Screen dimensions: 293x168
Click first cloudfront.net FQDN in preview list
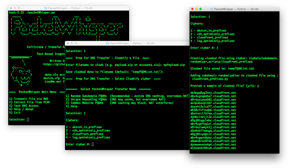[213, 93]
